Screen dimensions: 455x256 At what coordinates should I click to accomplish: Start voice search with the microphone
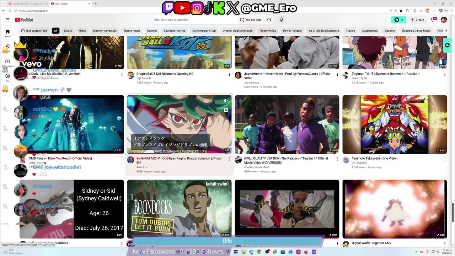(x=282, y=20)
